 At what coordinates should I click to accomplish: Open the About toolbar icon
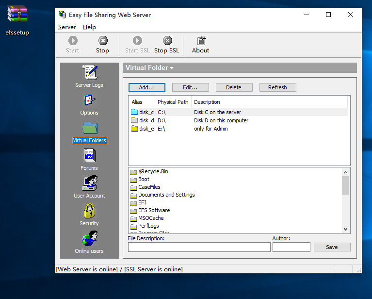tap(201, 41)
